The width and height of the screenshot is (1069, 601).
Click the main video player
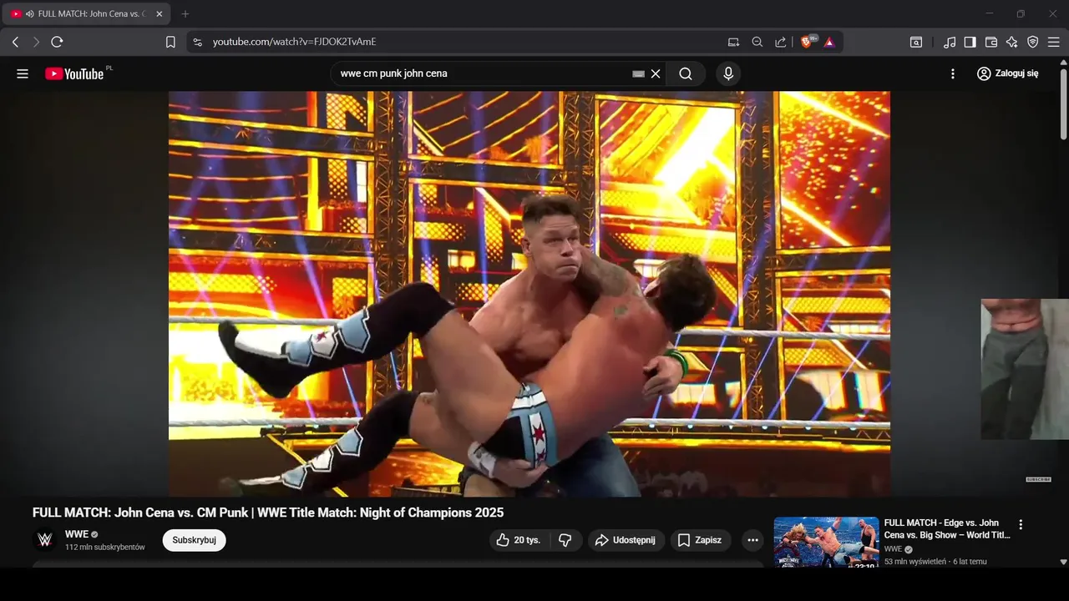(529, 294)
